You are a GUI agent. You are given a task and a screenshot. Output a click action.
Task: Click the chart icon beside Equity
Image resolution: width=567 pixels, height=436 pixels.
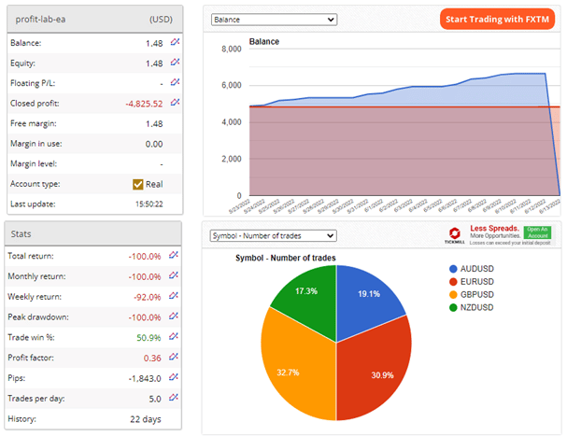coord(175,63)
